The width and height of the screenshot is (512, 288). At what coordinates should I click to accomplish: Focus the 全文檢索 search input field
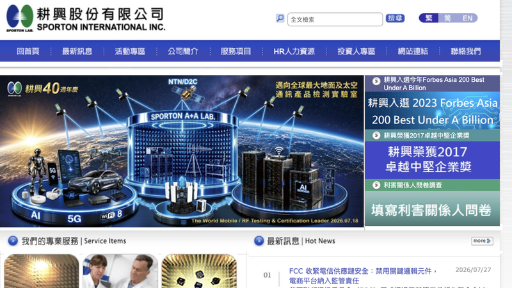[335, 19]
